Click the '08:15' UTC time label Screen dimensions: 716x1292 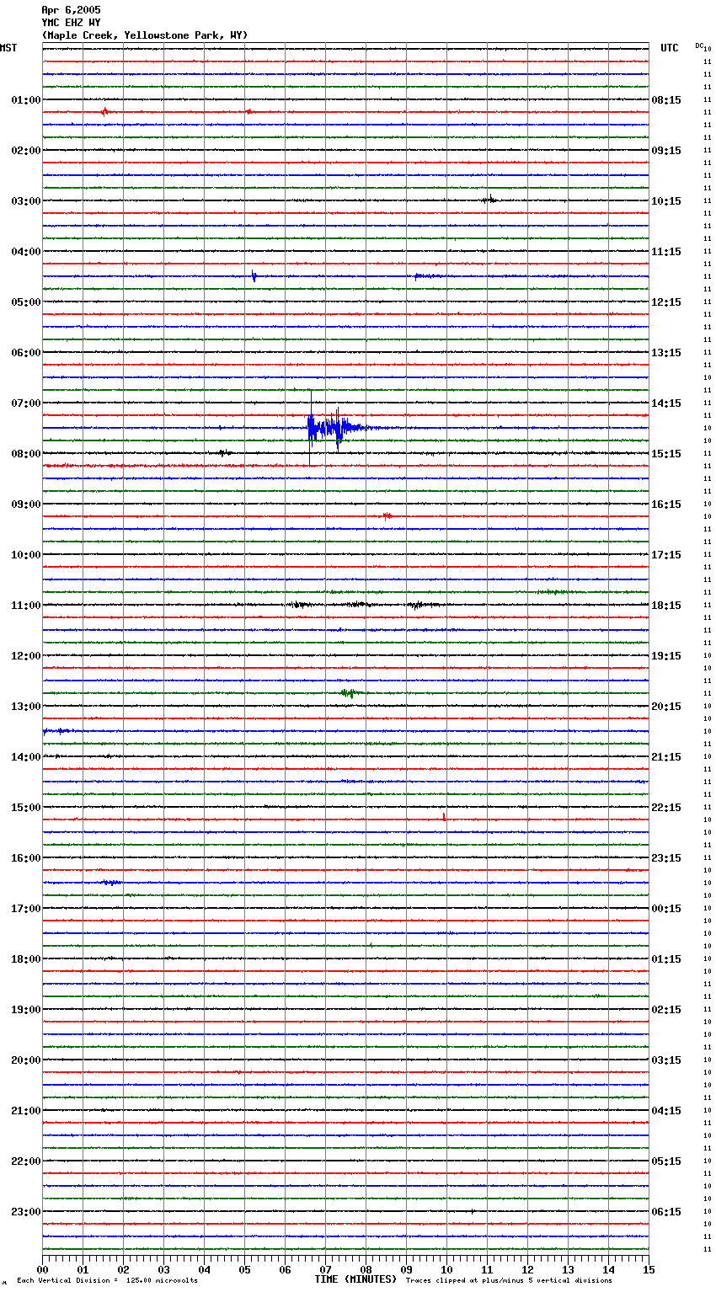point(666,100)
